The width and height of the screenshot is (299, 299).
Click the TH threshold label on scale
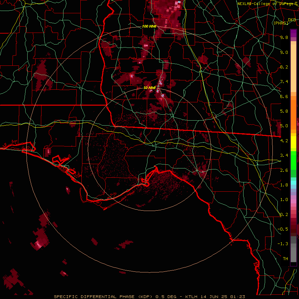tap(285, 259)
